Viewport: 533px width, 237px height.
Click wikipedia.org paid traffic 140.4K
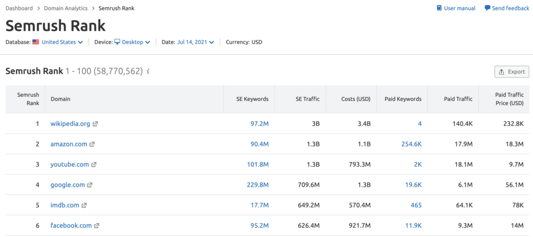(x=463, y=124)
